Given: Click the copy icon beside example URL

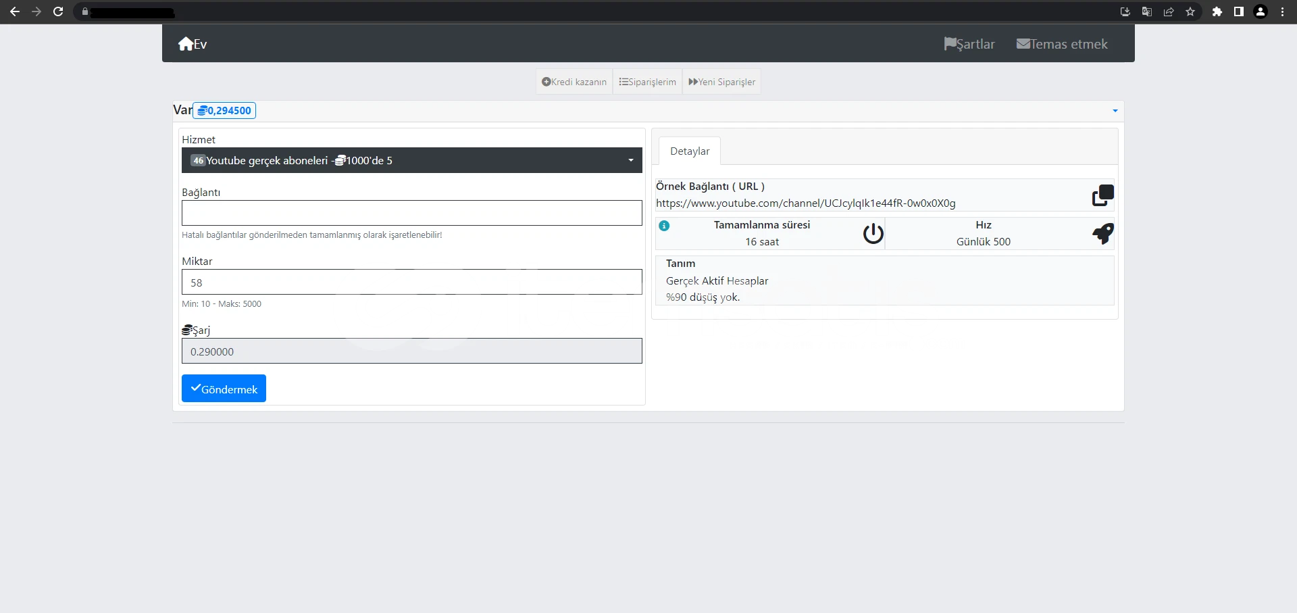Looking at the screenshot, I should click(x=1102, y=195).
